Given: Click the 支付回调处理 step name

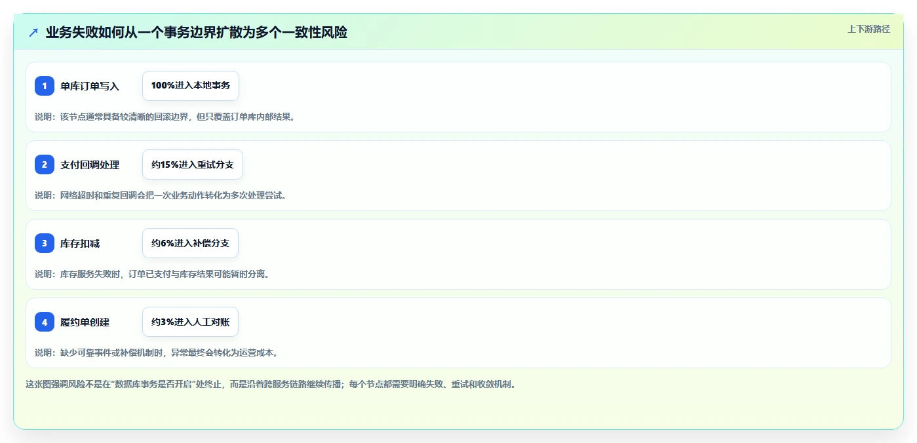Looking at the screenshot, I should (x=90, y=164).
